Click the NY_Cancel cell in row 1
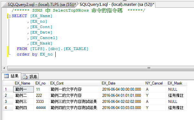This screenshot has width=194, height=120. (x=155, y=89)
